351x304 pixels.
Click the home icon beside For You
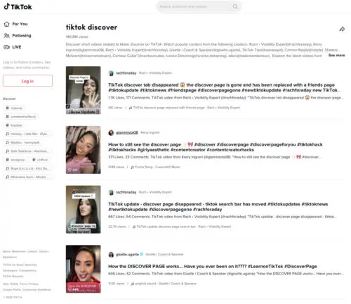(x=6, y=24)
